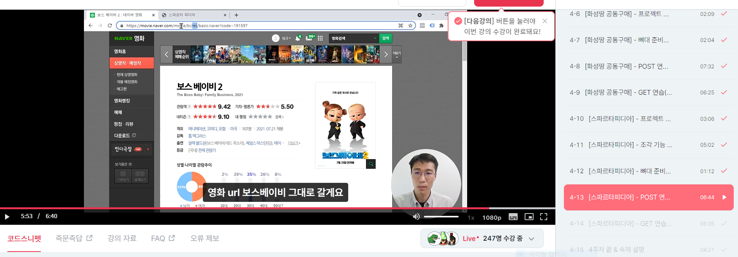Toggle subtitles caption icon
Screen dimensions: 738x257
coord(513,217)
